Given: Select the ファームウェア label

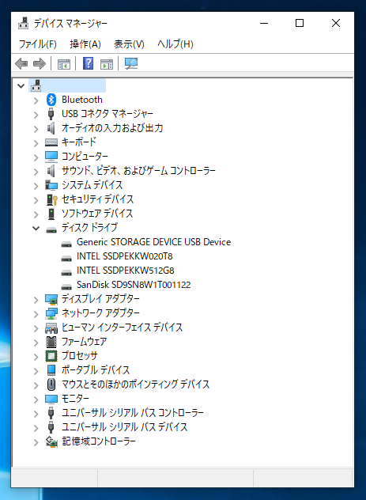Looking at the screenshot, I should pyautogui.click(x=84, y=342).
